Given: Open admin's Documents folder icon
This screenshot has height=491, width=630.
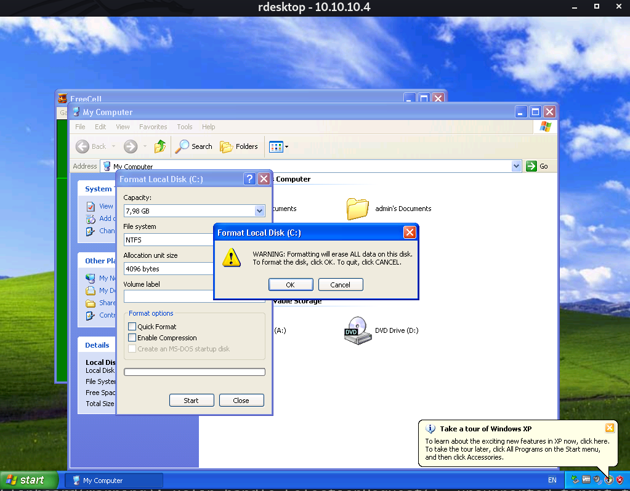Looking at the screenshot, I should (357, 209).
